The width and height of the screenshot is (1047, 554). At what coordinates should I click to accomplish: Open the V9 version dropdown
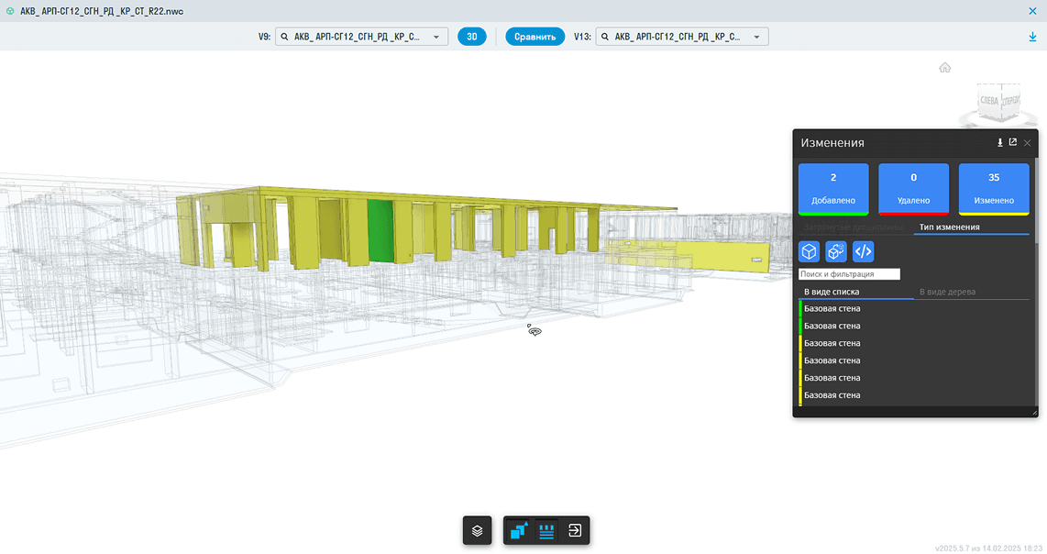361,38
